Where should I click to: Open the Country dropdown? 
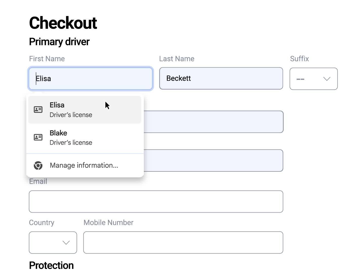point(53,243)
